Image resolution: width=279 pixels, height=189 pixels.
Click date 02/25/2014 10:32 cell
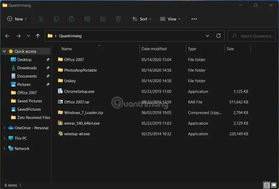156,134
